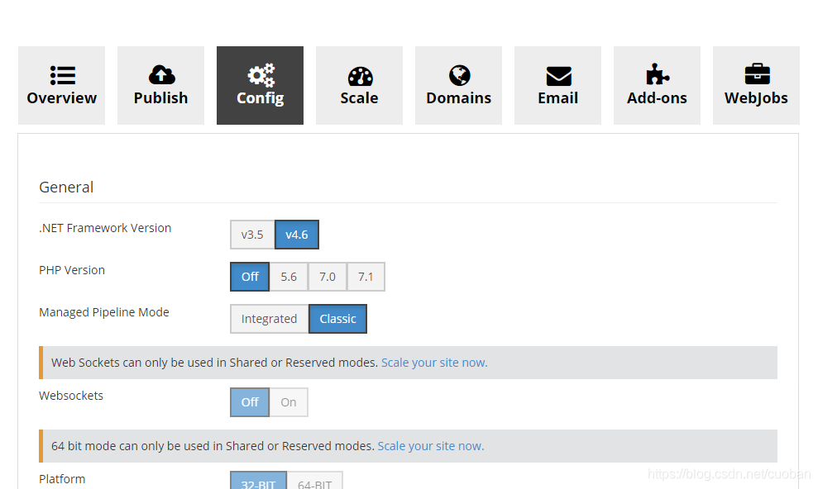Click the General section heading
Screen dimensions: 818x489
coord(66,187)
